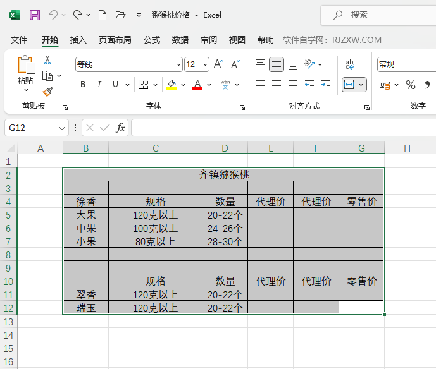The image size is (436, 369).
Task: Select the merged title cell 齐镇猕猴桃
Action: coord(224,174)
